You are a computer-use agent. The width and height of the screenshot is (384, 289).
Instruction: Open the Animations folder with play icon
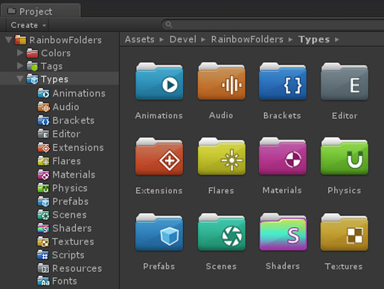click(x=159, y=82)
